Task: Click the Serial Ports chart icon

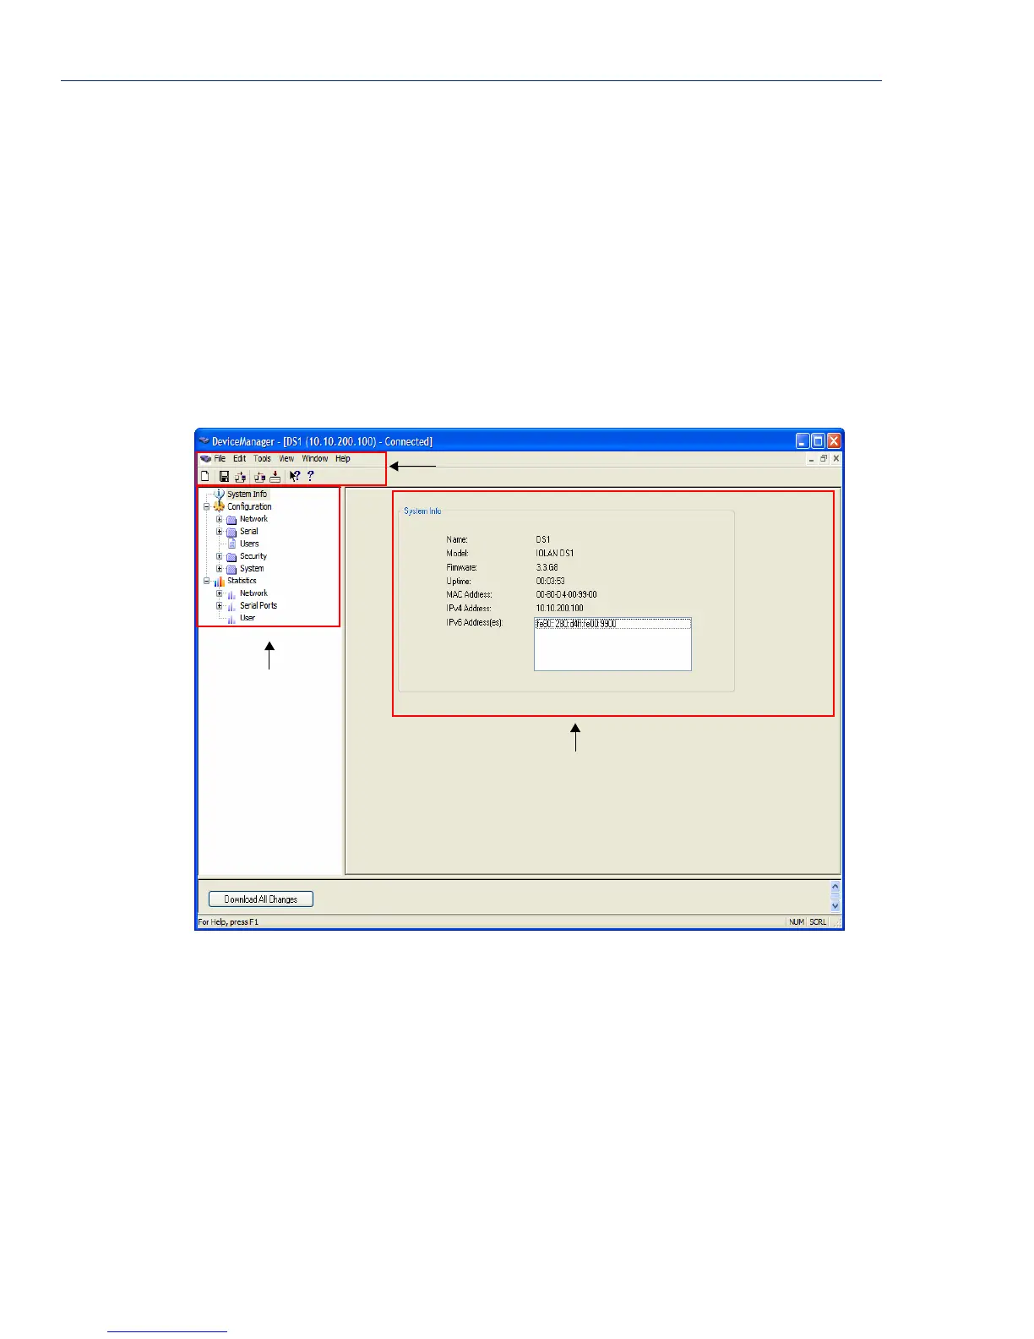Action: (x=231, y=606)
